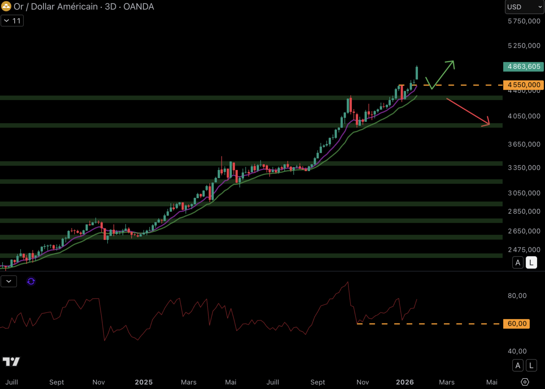Screen dimensions: 545x389
Task: Open chart settings via the gear icon
Action: pos(526,382)
